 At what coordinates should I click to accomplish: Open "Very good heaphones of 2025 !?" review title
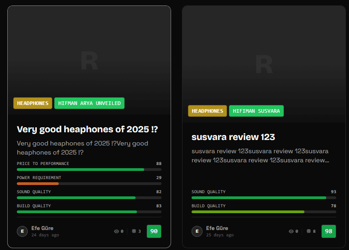[87, 129]
